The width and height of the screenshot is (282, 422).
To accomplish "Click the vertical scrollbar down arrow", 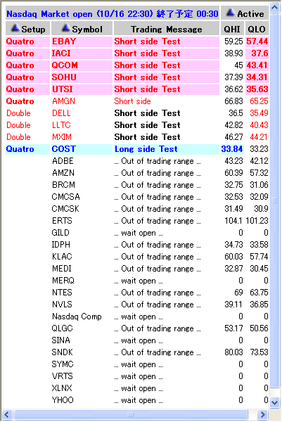I will coord(275,402).
